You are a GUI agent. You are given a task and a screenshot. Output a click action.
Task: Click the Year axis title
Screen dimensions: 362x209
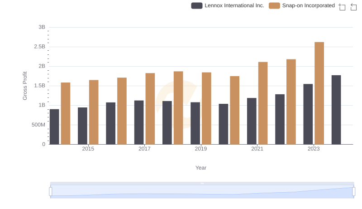tap(201, 168)
